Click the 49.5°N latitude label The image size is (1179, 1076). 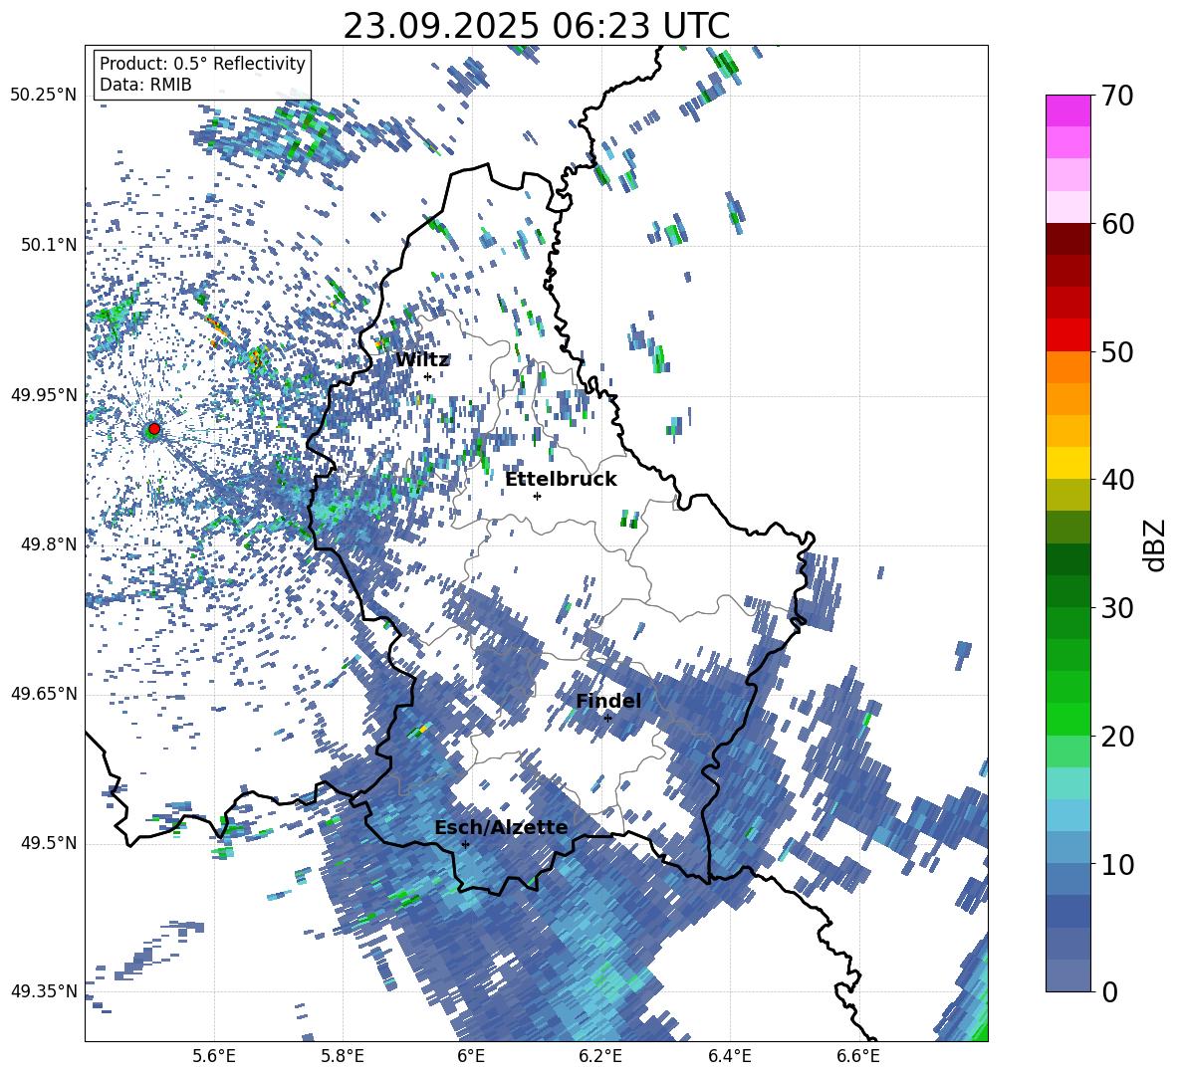coord(50,843)
